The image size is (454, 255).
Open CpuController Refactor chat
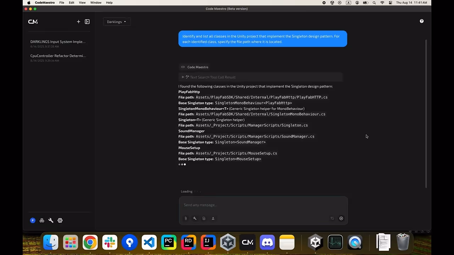pos(58,58)
